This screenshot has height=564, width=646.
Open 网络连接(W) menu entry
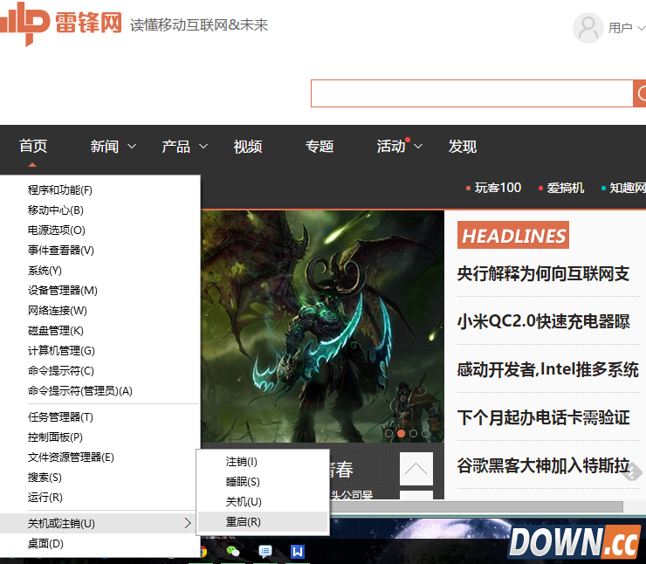[100, 311]
